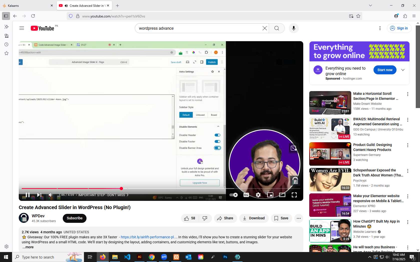Close the Kalaams tab
The width and height of the screenshot is (420, 262).
52,5
